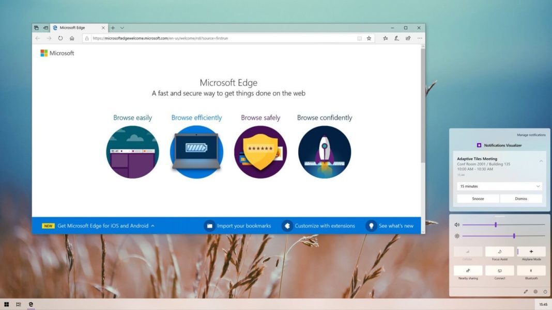Toggle Bluetooth on

tap(531, 272)
